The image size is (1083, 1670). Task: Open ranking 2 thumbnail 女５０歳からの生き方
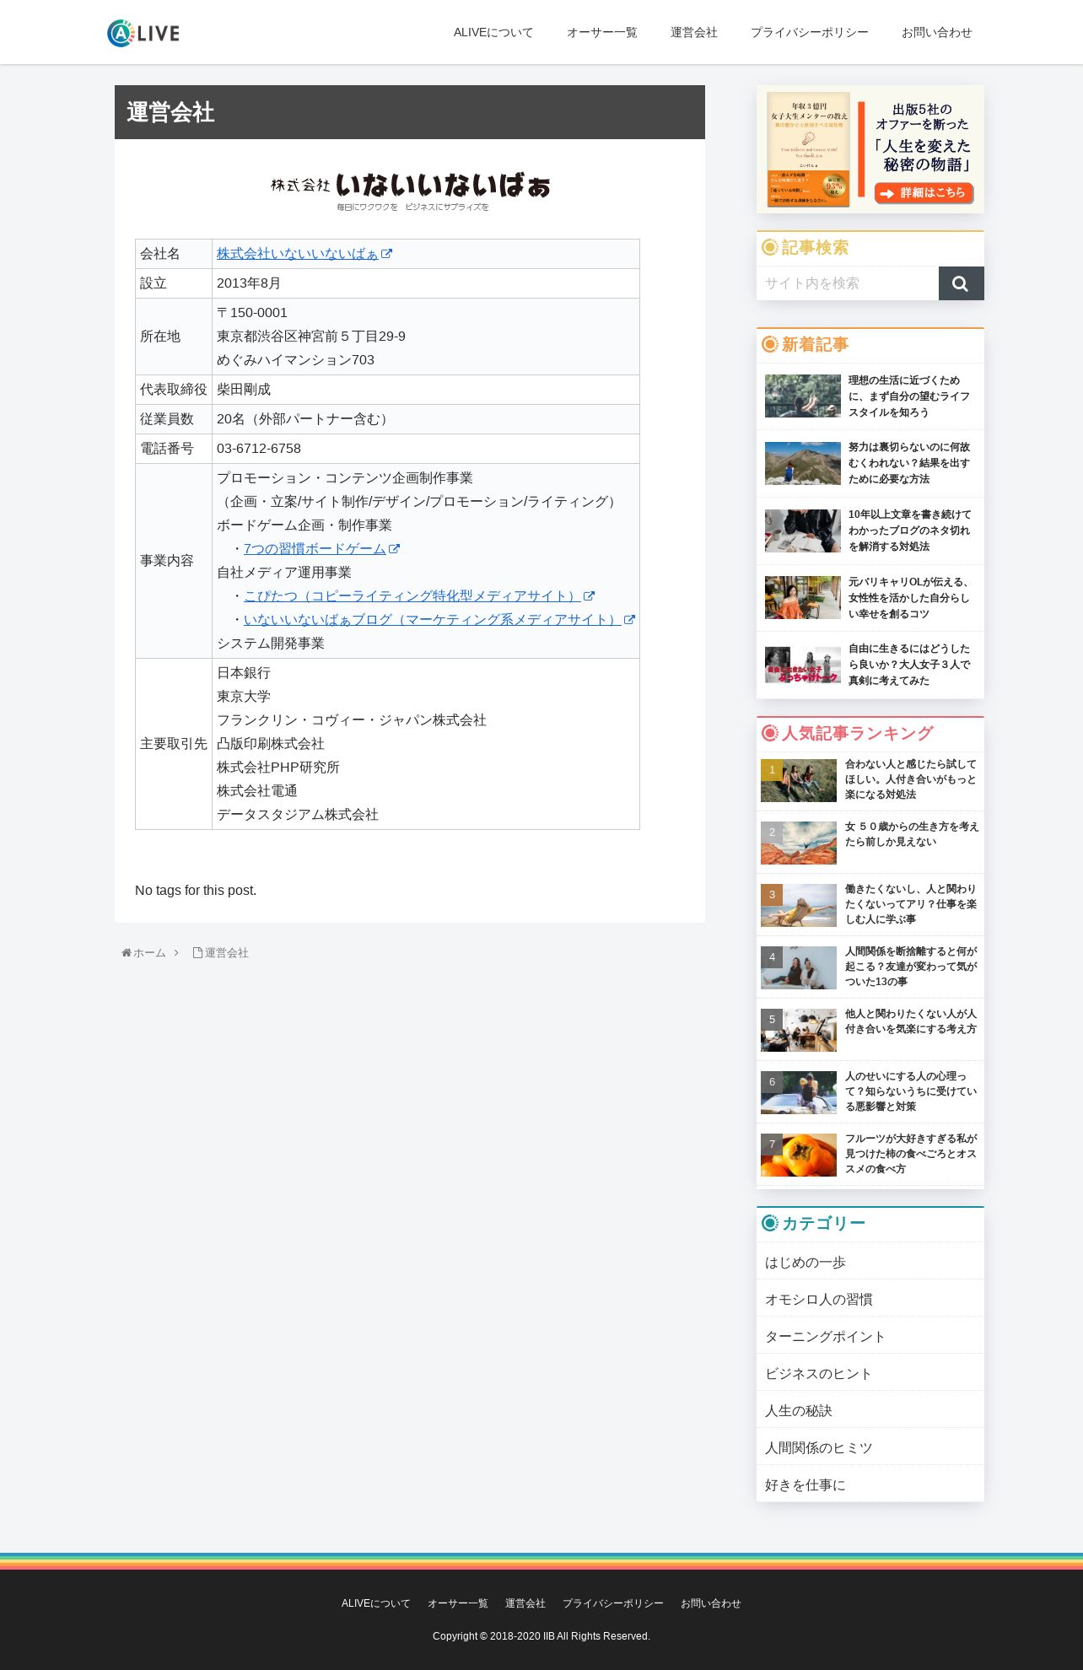[799, 843]
